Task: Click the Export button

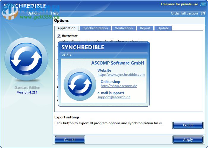Action: coord(188,125)
